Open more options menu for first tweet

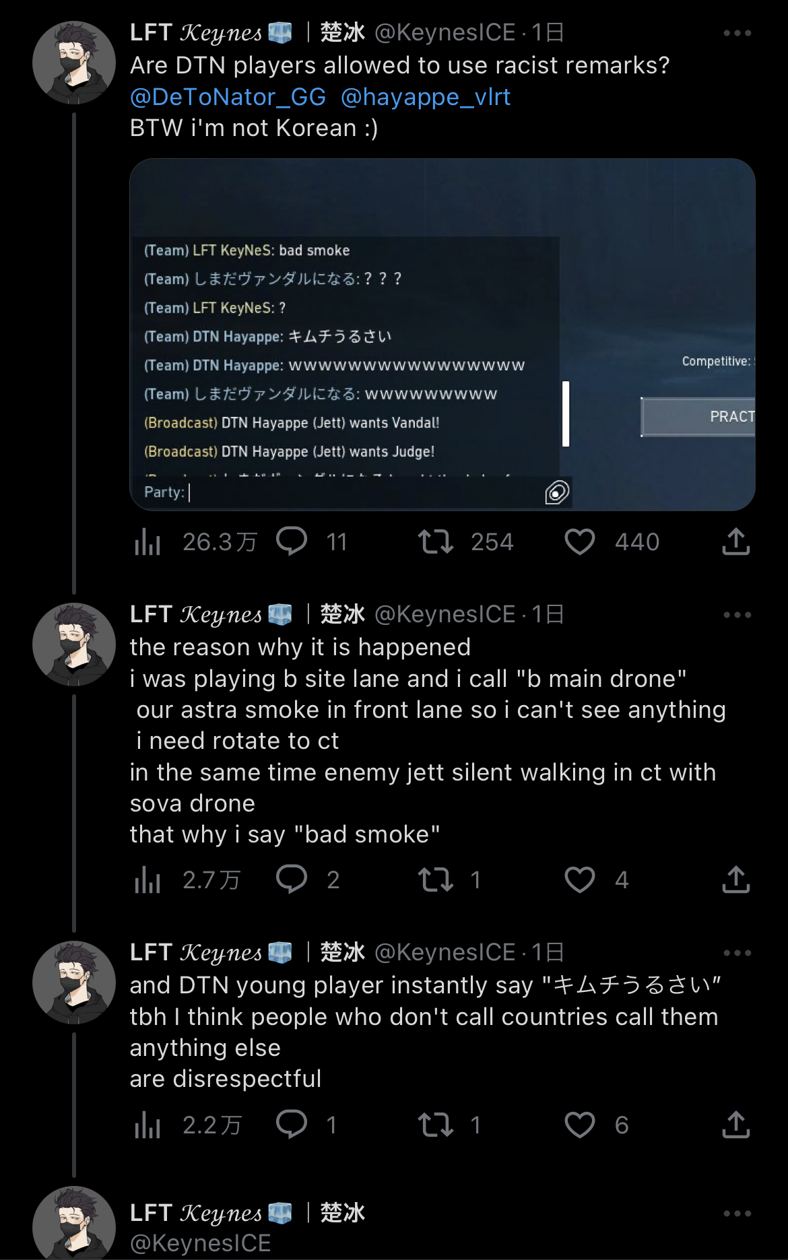[737, 33]
